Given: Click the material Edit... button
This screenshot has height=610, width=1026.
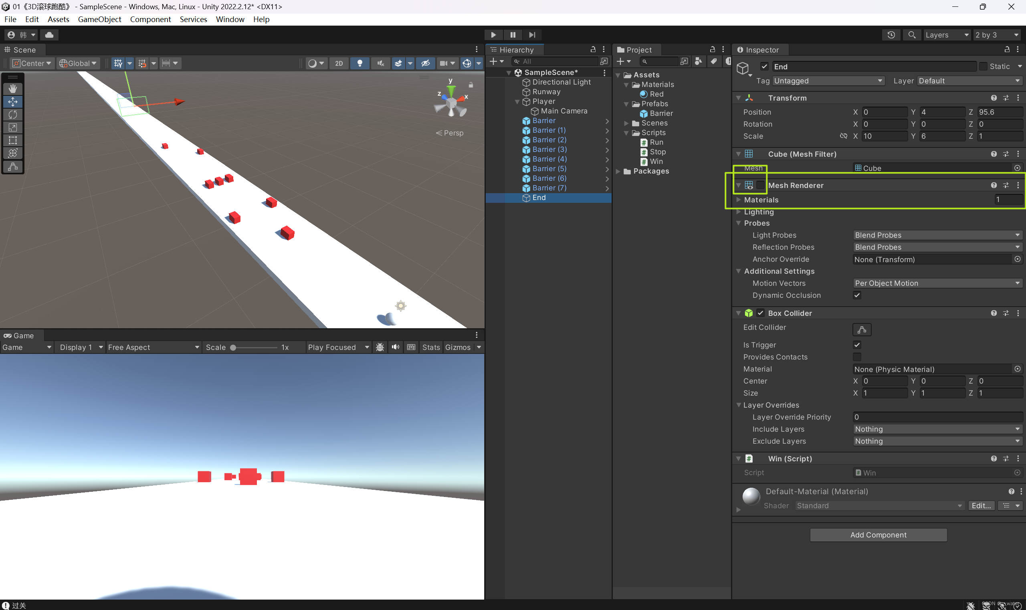Looking at the screenshot, I should pos(981,505).
